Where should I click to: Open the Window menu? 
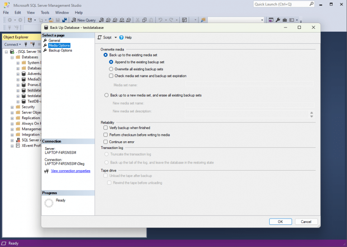[62, 13]
